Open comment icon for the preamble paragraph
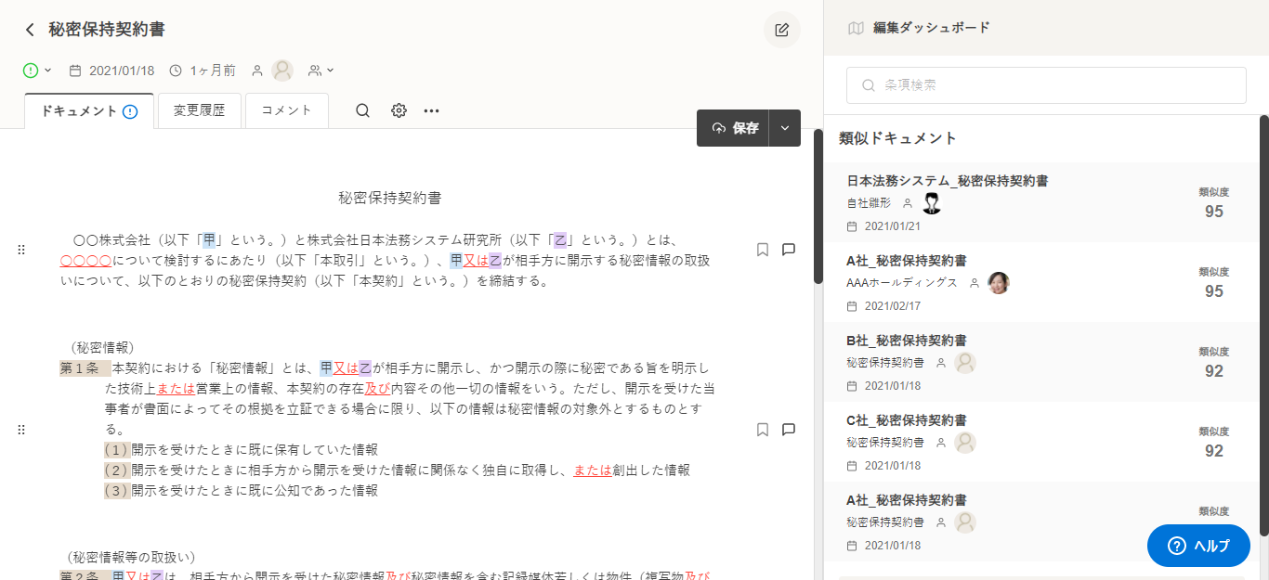Screen dimensions: 1269x580 pos(789,250)
